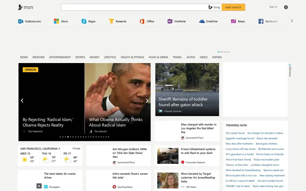The image size is (306, 191).
Task: Open trending link Taylor seen kissing new guy
Action: [x=268, y=186]
